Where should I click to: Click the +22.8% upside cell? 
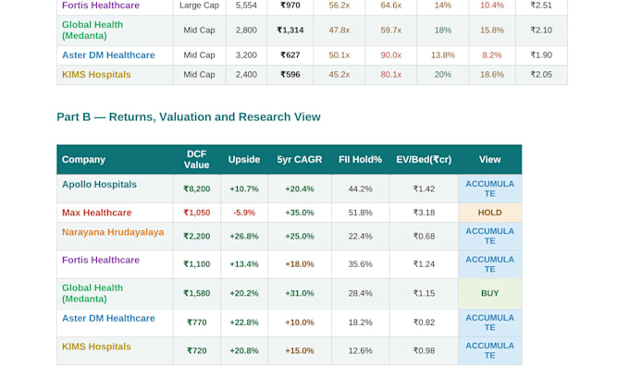[x=244, y=323]
